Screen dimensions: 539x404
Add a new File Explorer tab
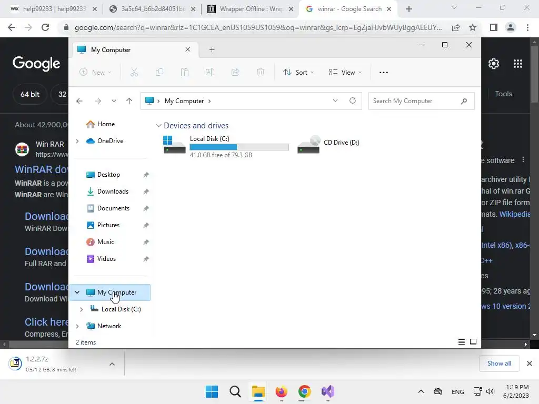[212, 50]
